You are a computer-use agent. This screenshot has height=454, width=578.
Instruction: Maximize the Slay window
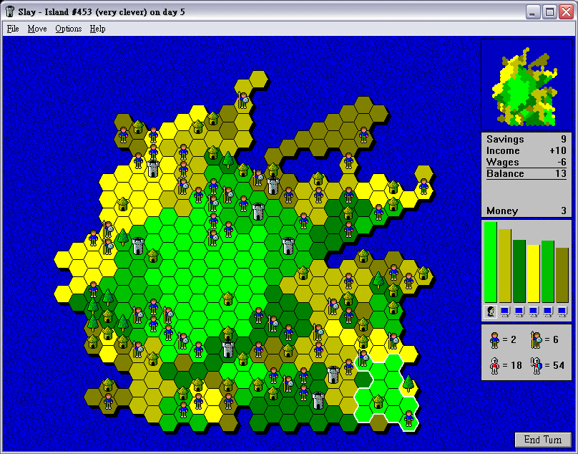(549, 12)
